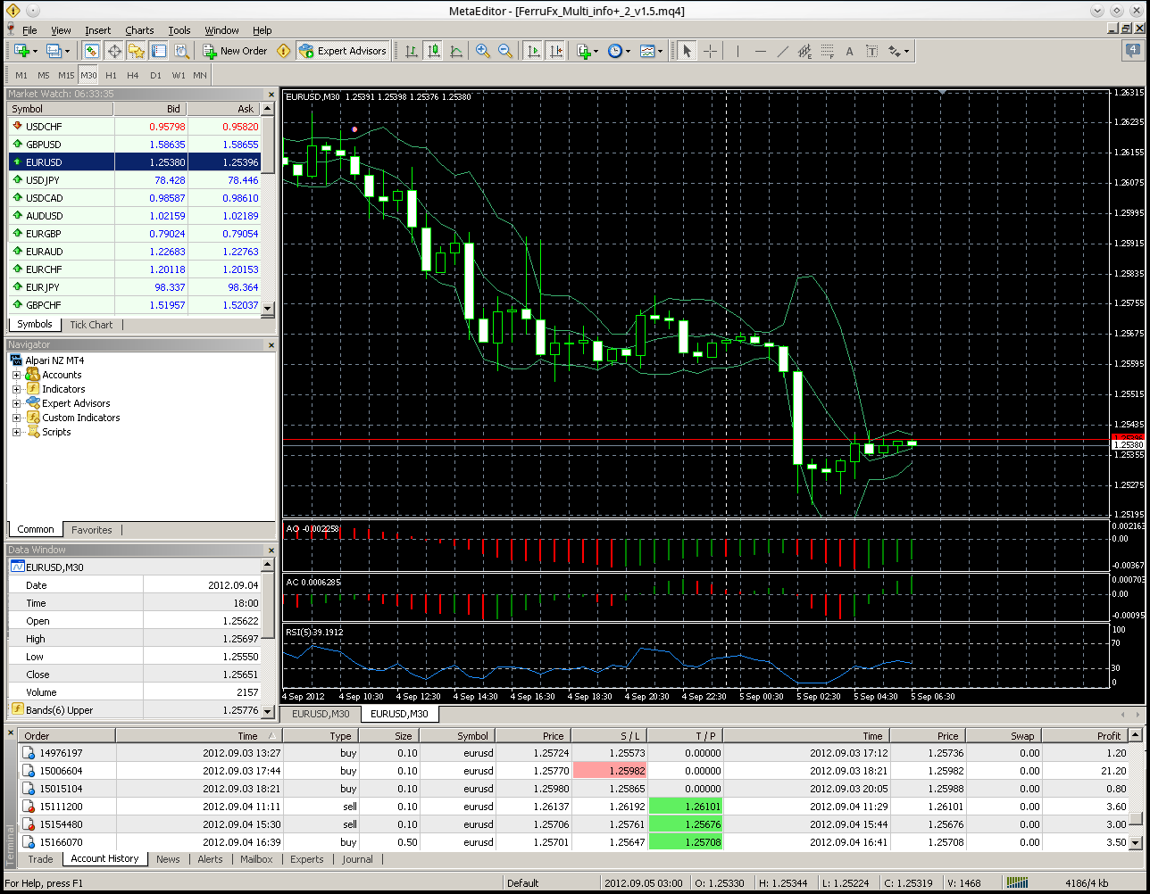The image size is (1150, 894).
Task: Click the New Order button
Action: [x=235, y=51]
